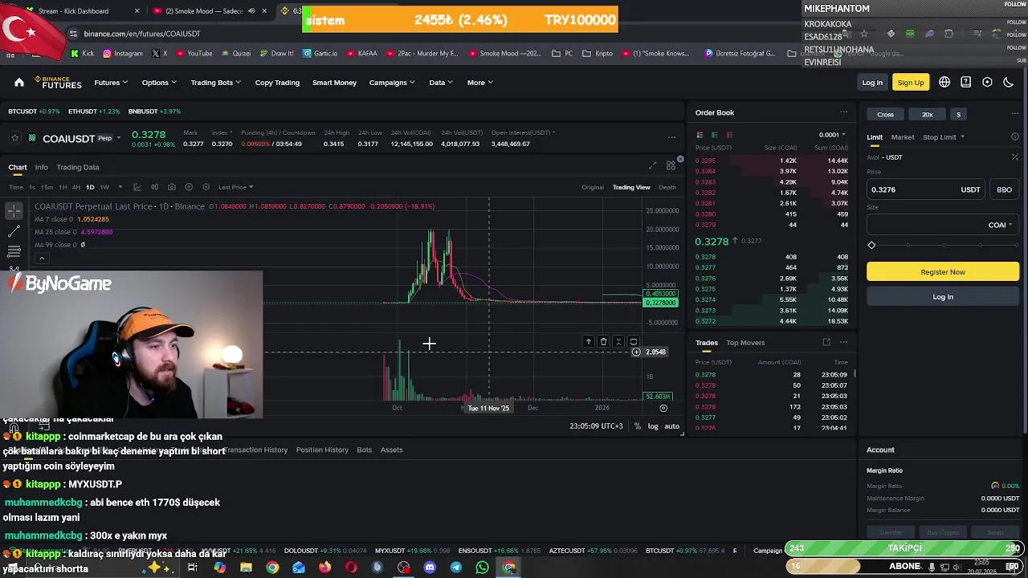
Task: Open the Fibonacci/lines tool group
Action: 14,251
